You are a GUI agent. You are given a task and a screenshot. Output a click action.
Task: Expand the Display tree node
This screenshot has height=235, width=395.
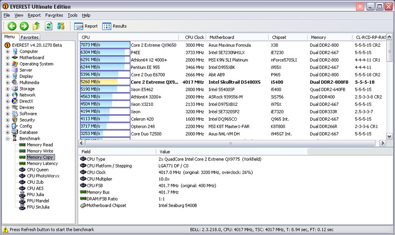(x=7, y=76)
